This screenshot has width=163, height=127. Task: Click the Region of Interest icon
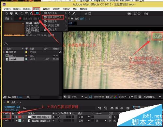[x=86, y=97]
